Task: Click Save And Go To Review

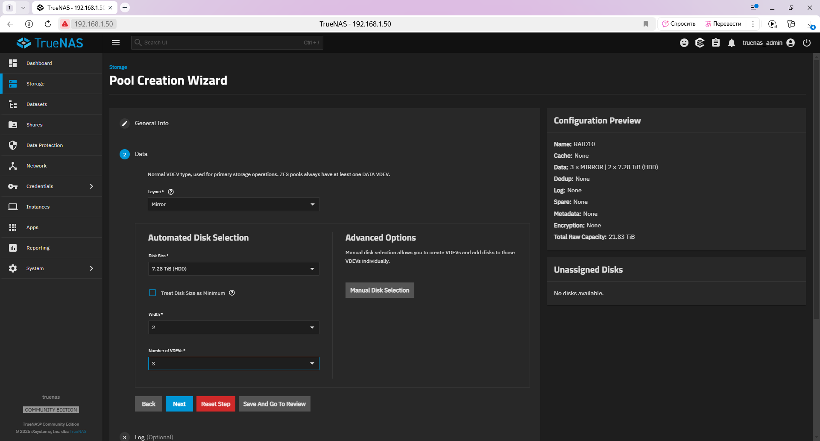Action: [275, 404]
